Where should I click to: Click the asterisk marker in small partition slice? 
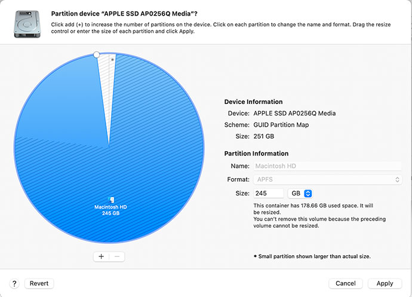(112, 60)
